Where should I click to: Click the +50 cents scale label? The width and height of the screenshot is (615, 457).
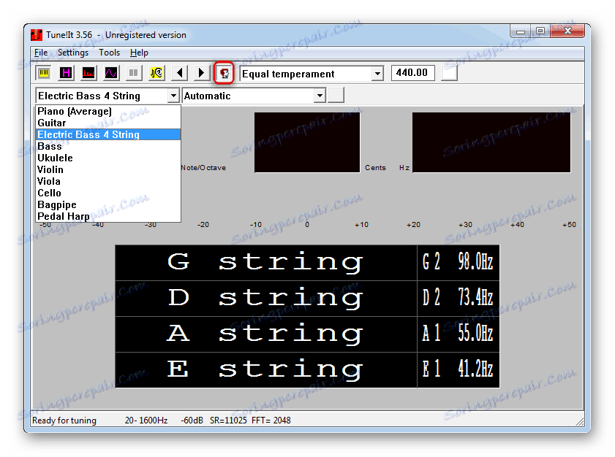569,225
